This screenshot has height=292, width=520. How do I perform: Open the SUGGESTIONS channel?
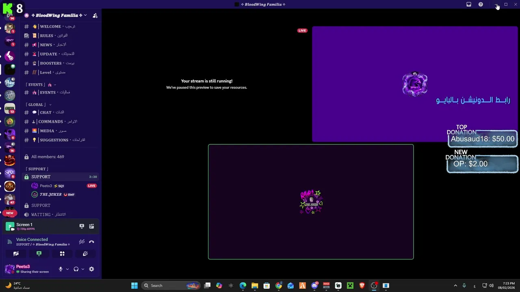pyautogui.click(x=61, y=140)
